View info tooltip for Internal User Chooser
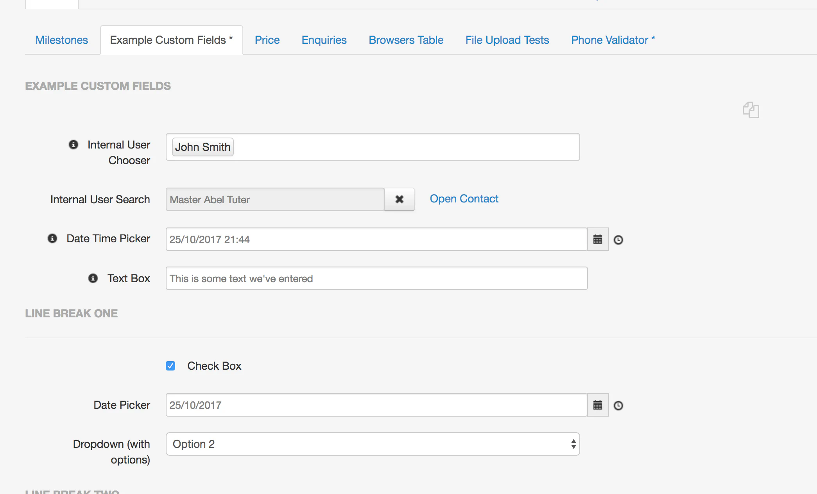Viewport: 817px width, 494px height. 73,144
